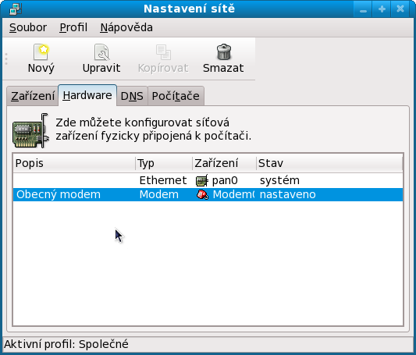416x355 pixels.
Task: Click the Nový toolbar icon
Action: pos(41,51)
